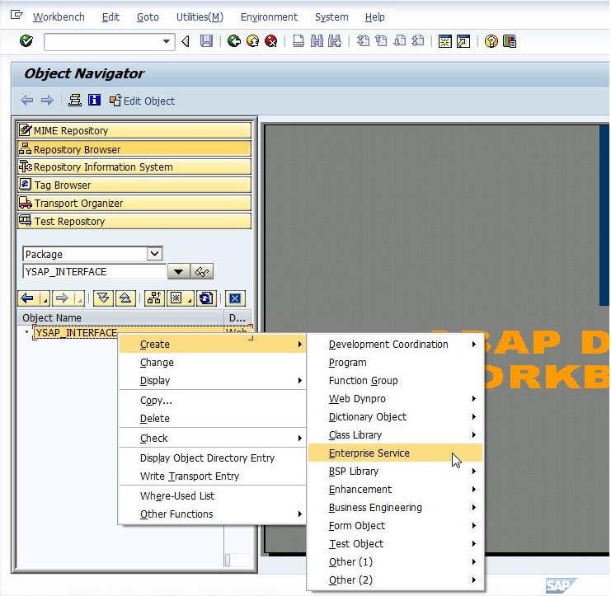Click the Collapse all nodes icon

(124, 298)
